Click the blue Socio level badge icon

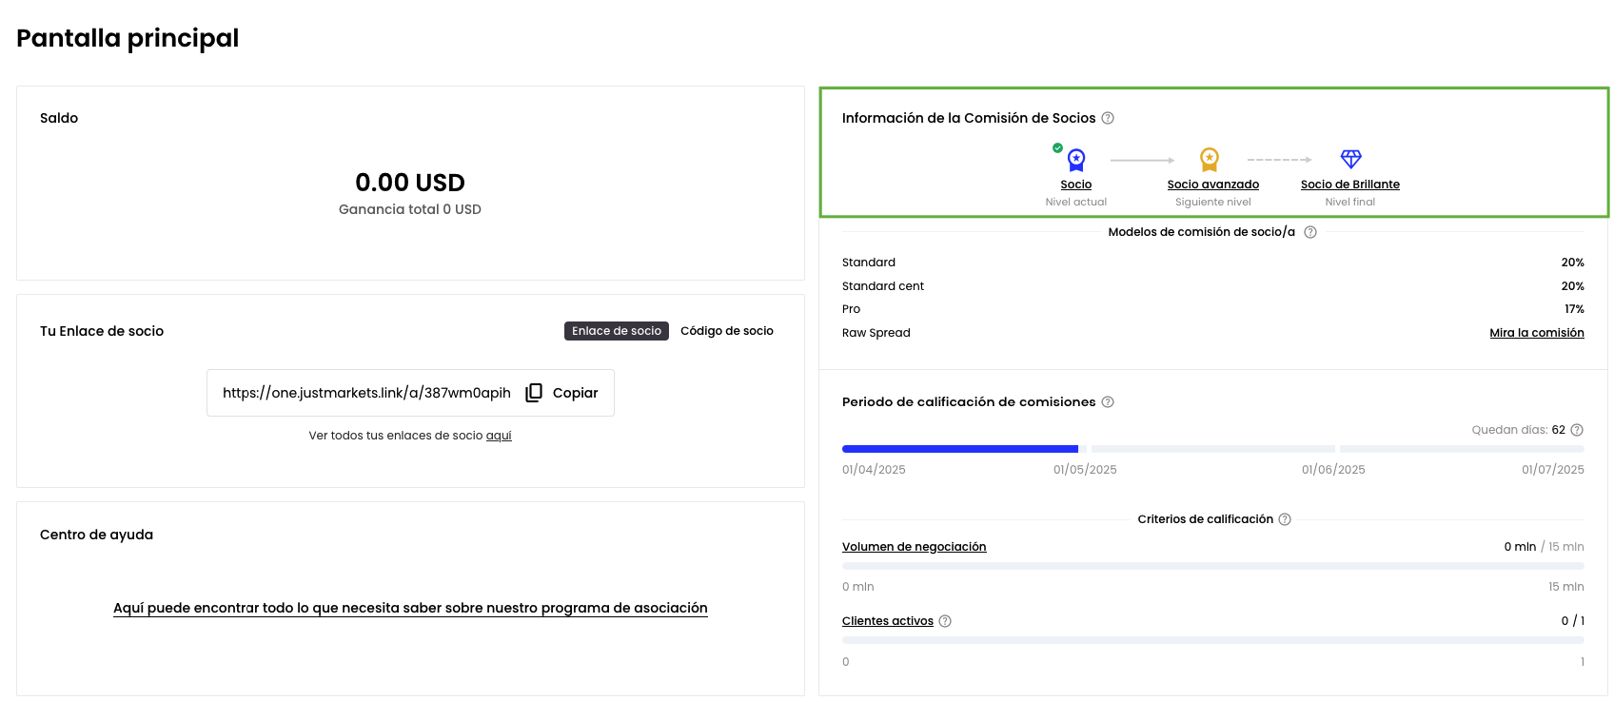(x=1075, y=160)
